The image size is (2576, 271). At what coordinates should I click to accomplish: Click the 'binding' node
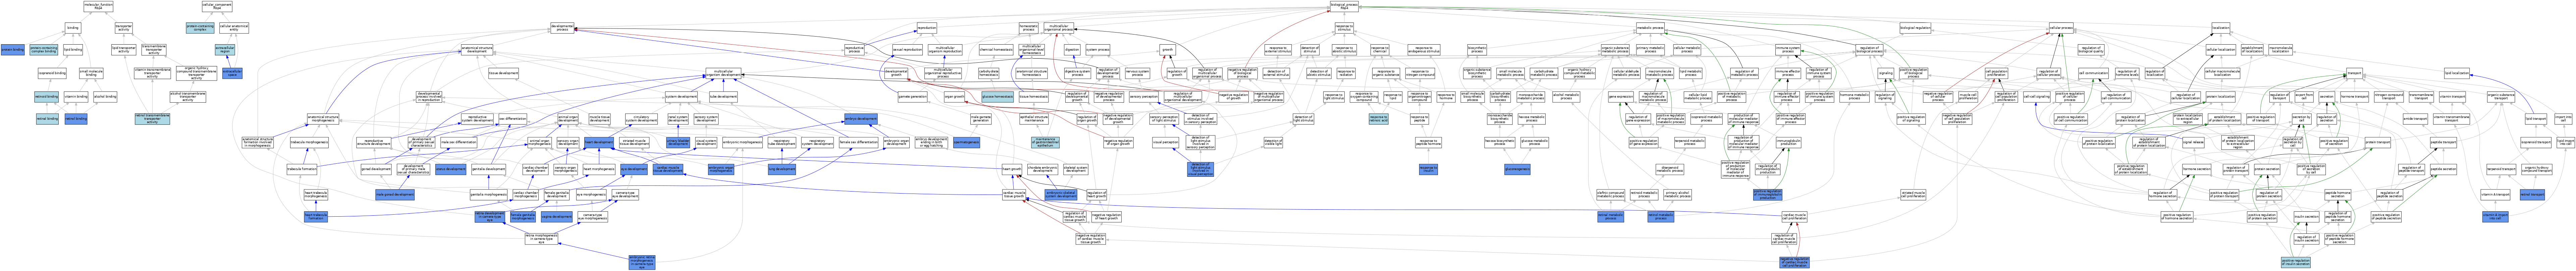pos(73,28)
